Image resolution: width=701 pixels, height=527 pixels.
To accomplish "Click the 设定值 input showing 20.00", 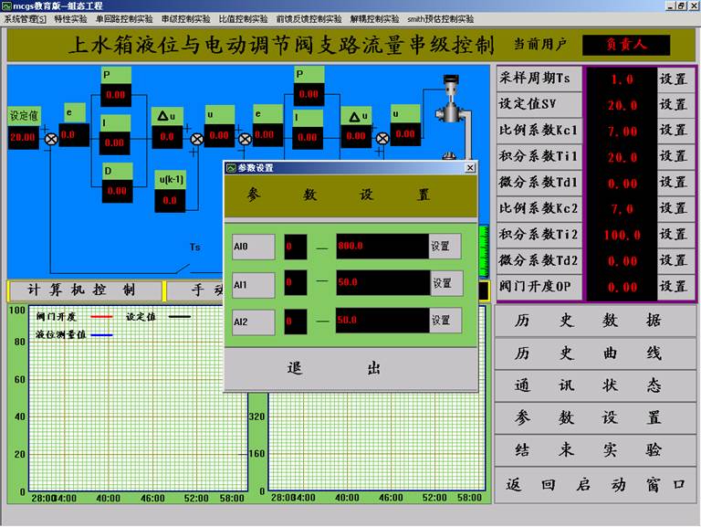I will [22, 137].
